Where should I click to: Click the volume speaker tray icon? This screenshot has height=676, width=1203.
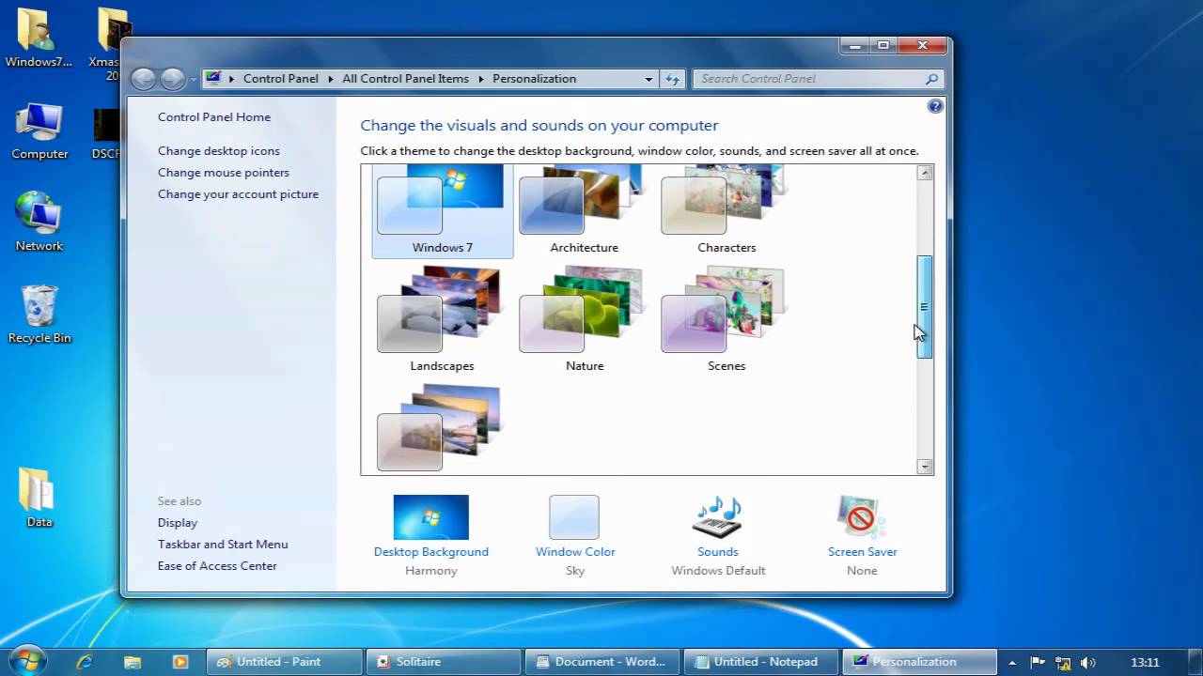(x=1088, y=662)
